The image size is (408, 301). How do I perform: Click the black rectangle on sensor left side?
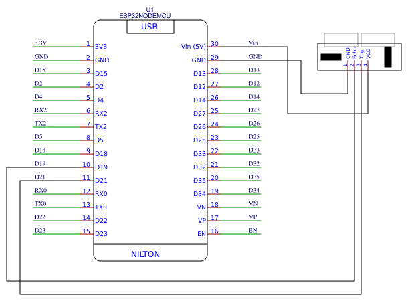click(x=331, y=57)
